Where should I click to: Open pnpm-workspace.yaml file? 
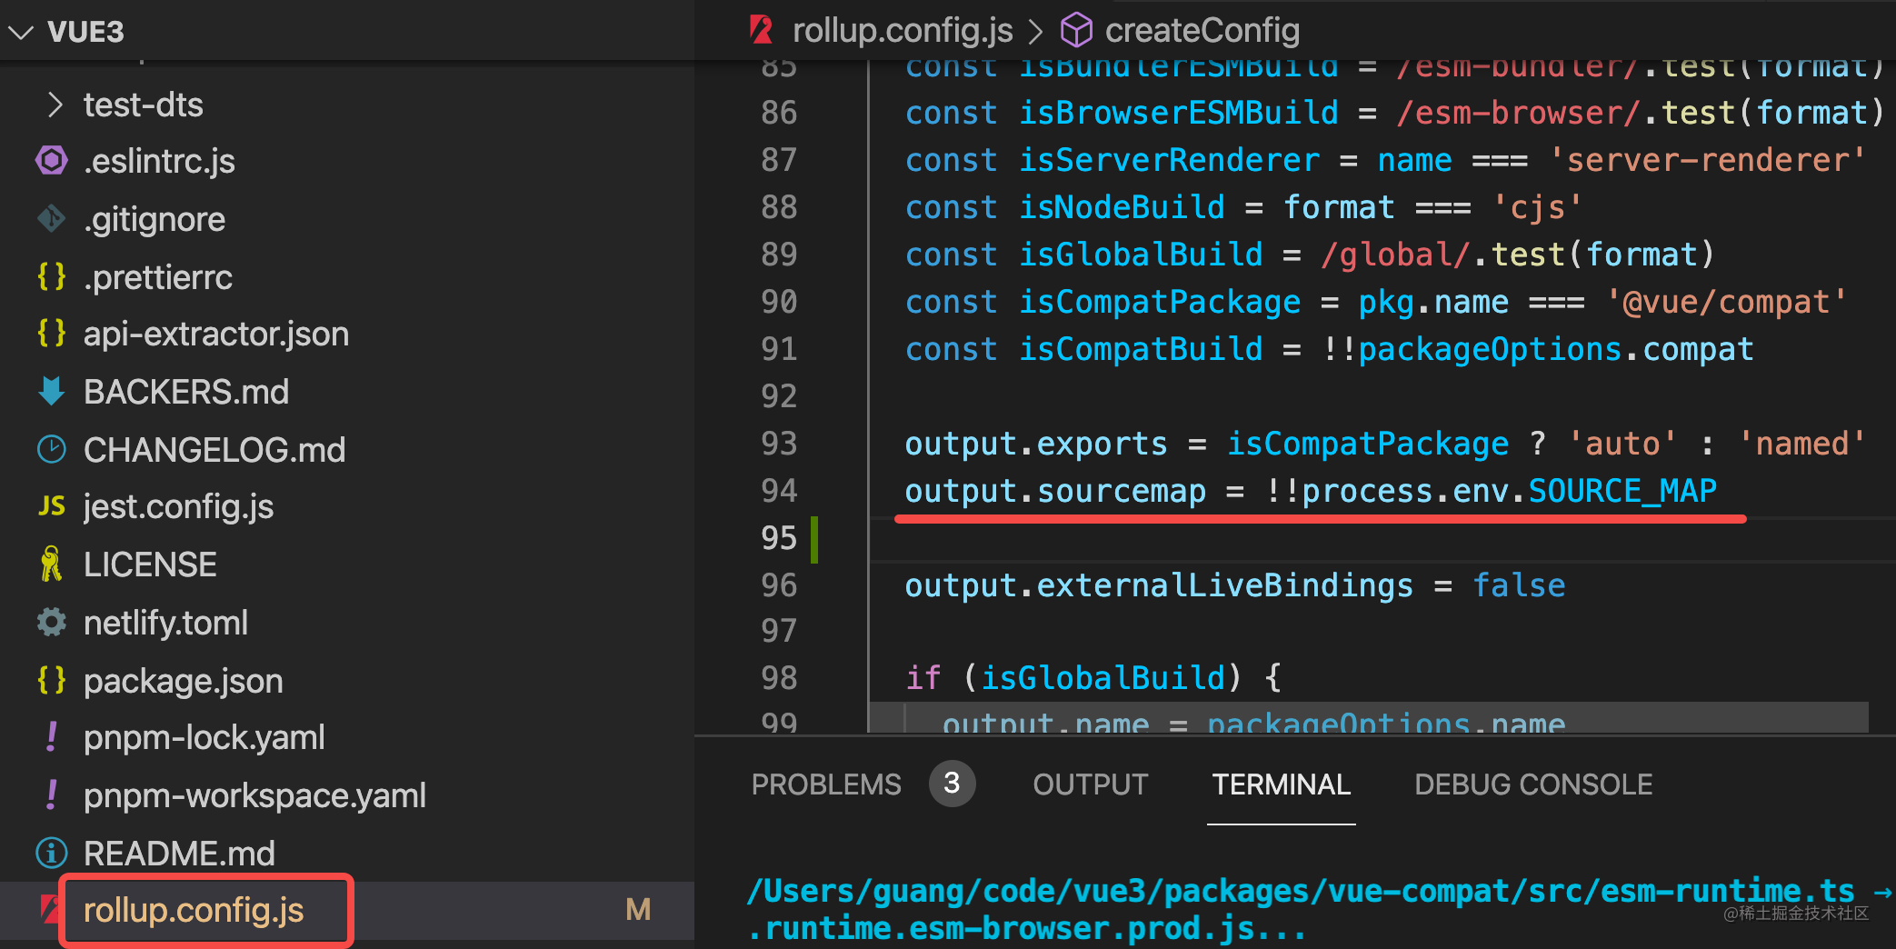pyautogui.click(x=254, y=795)
